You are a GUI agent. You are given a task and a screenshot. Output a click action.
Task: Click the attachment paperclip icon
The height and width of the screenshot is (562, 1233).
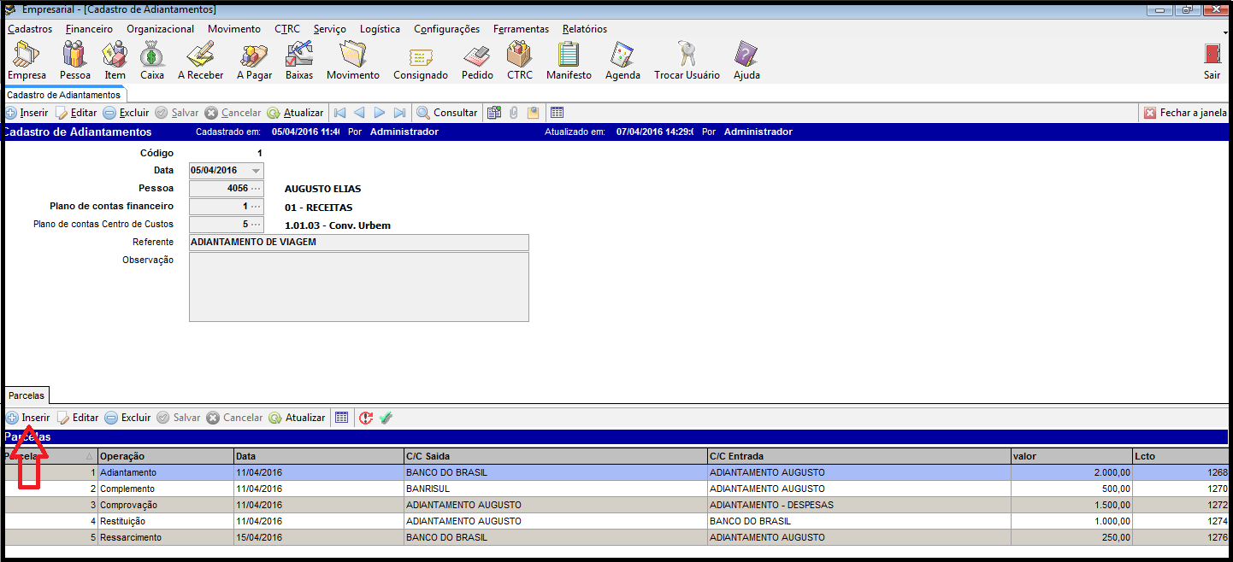pyautogui.click(x=514, y=113)
